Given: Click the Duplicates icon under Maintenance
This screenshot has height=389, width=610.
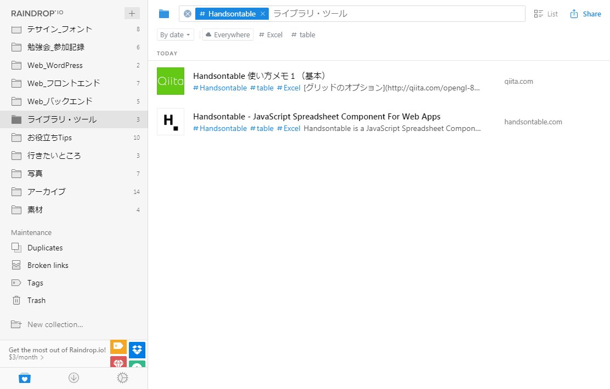Looking at the screenshot, I should point(16,248).
